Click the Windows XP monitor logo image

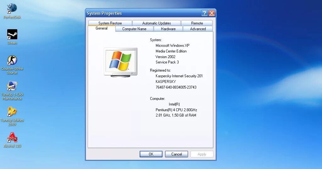point(120,62)
